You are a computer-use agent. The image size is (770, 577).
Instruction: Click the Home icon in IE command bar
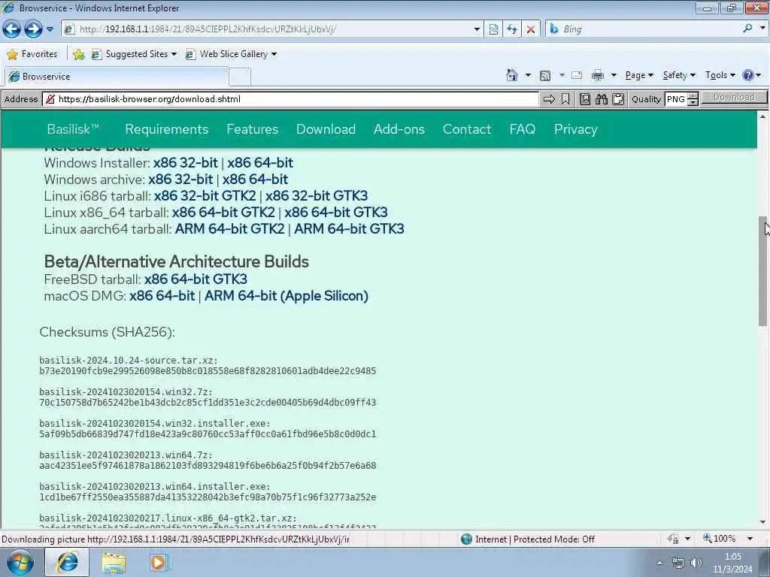pyautogui.click(x=512, y=75)
